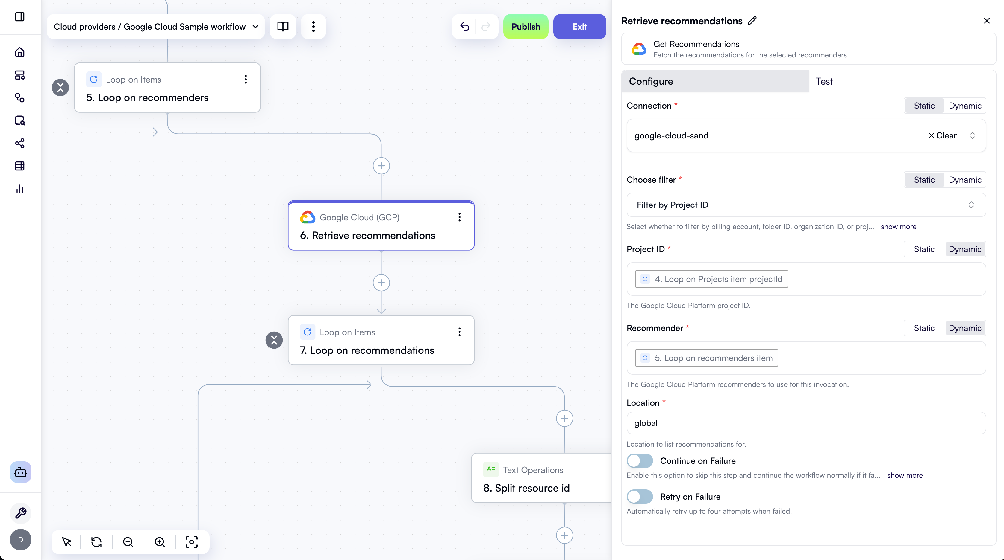Screen dimensions: 1004x560
Task: Enable Continue on Failure
Action: (x=639, y=460)
